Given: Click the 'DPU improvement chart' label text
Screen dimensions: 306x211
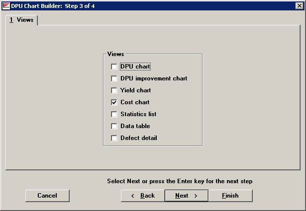Looking at the screenshot, I should tap(154, 78).
